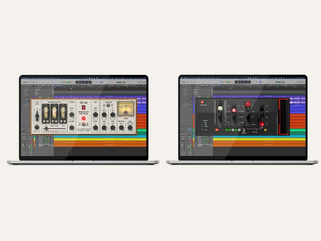Click the red EMT 250 logo badge

(202, 102)
